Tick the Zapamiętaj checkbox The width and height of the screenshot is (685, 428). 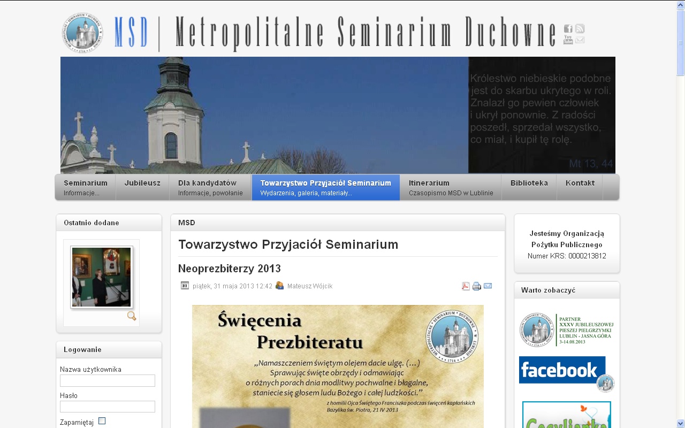pyautogui.click(x=102, y=421)
